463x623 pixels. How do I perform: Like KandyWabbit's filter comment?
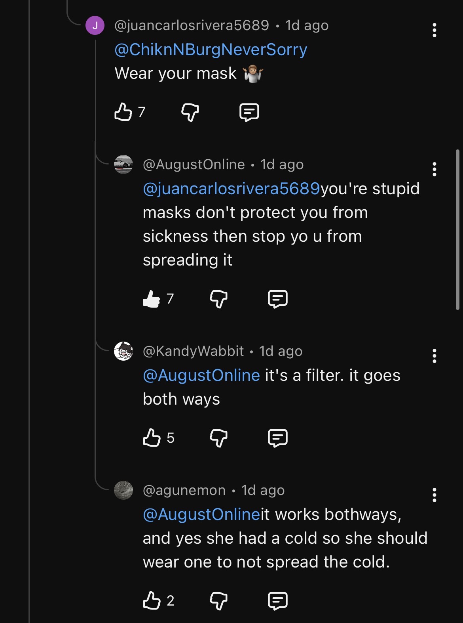pos(152,438)
